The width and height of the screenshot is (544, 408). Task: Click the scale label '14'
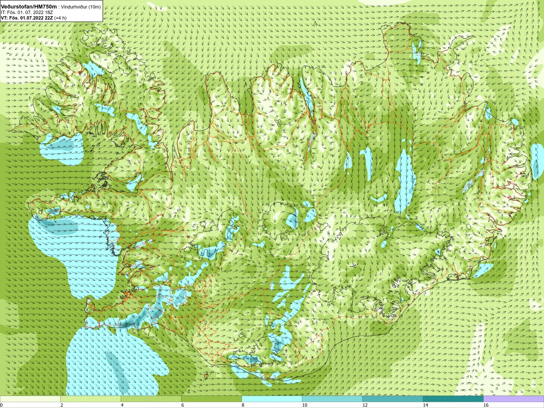click(426, 405)
